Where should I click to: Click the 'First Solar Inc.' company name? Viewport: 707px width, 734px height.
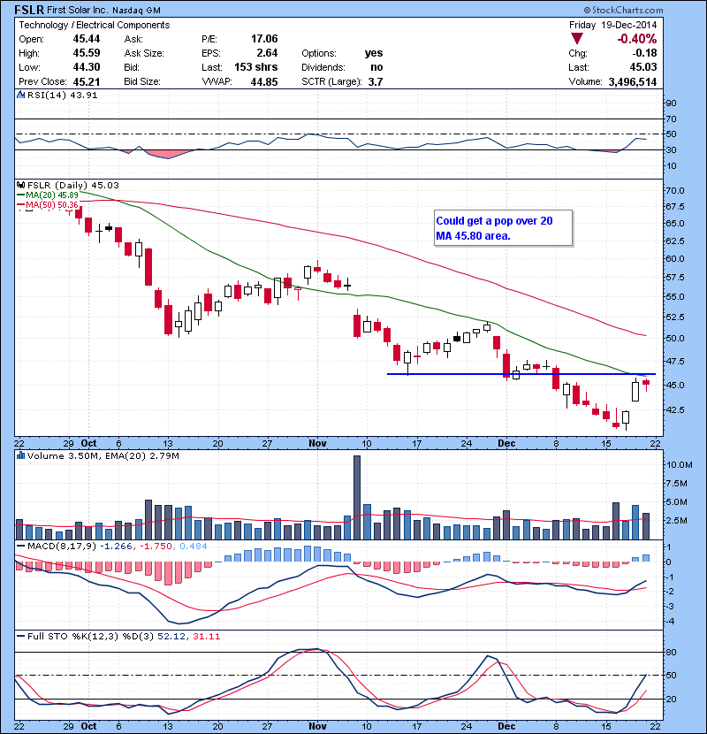click(77, 10)
